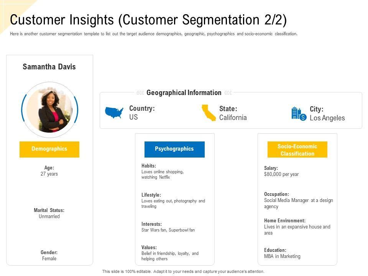Select the slide title Customer Insights
This screenshot has width=368, height=276.
(x=148, y=20)
